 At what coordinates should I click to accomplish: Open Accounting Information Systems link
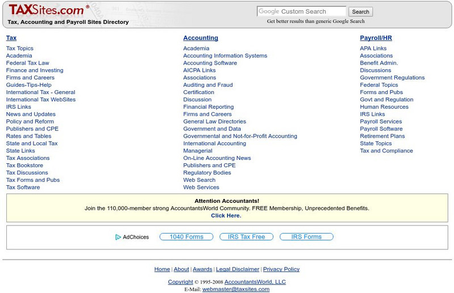(225, 56)
